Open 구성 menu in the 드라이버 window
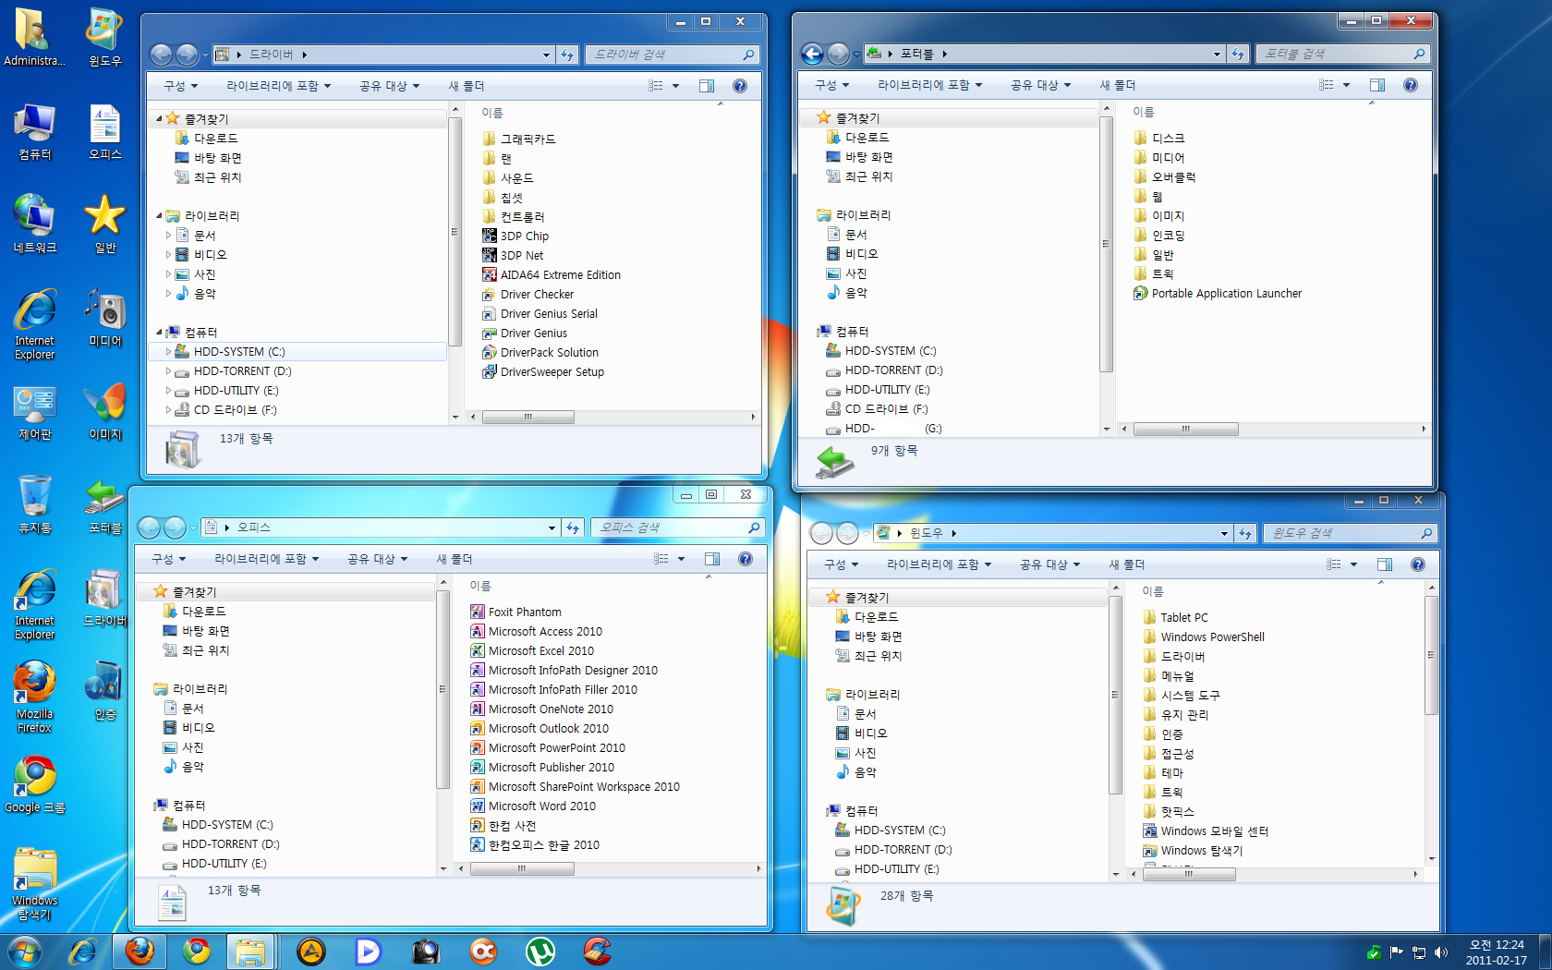This screenshot has height=970, width=1552. click(x=180, y=86)
